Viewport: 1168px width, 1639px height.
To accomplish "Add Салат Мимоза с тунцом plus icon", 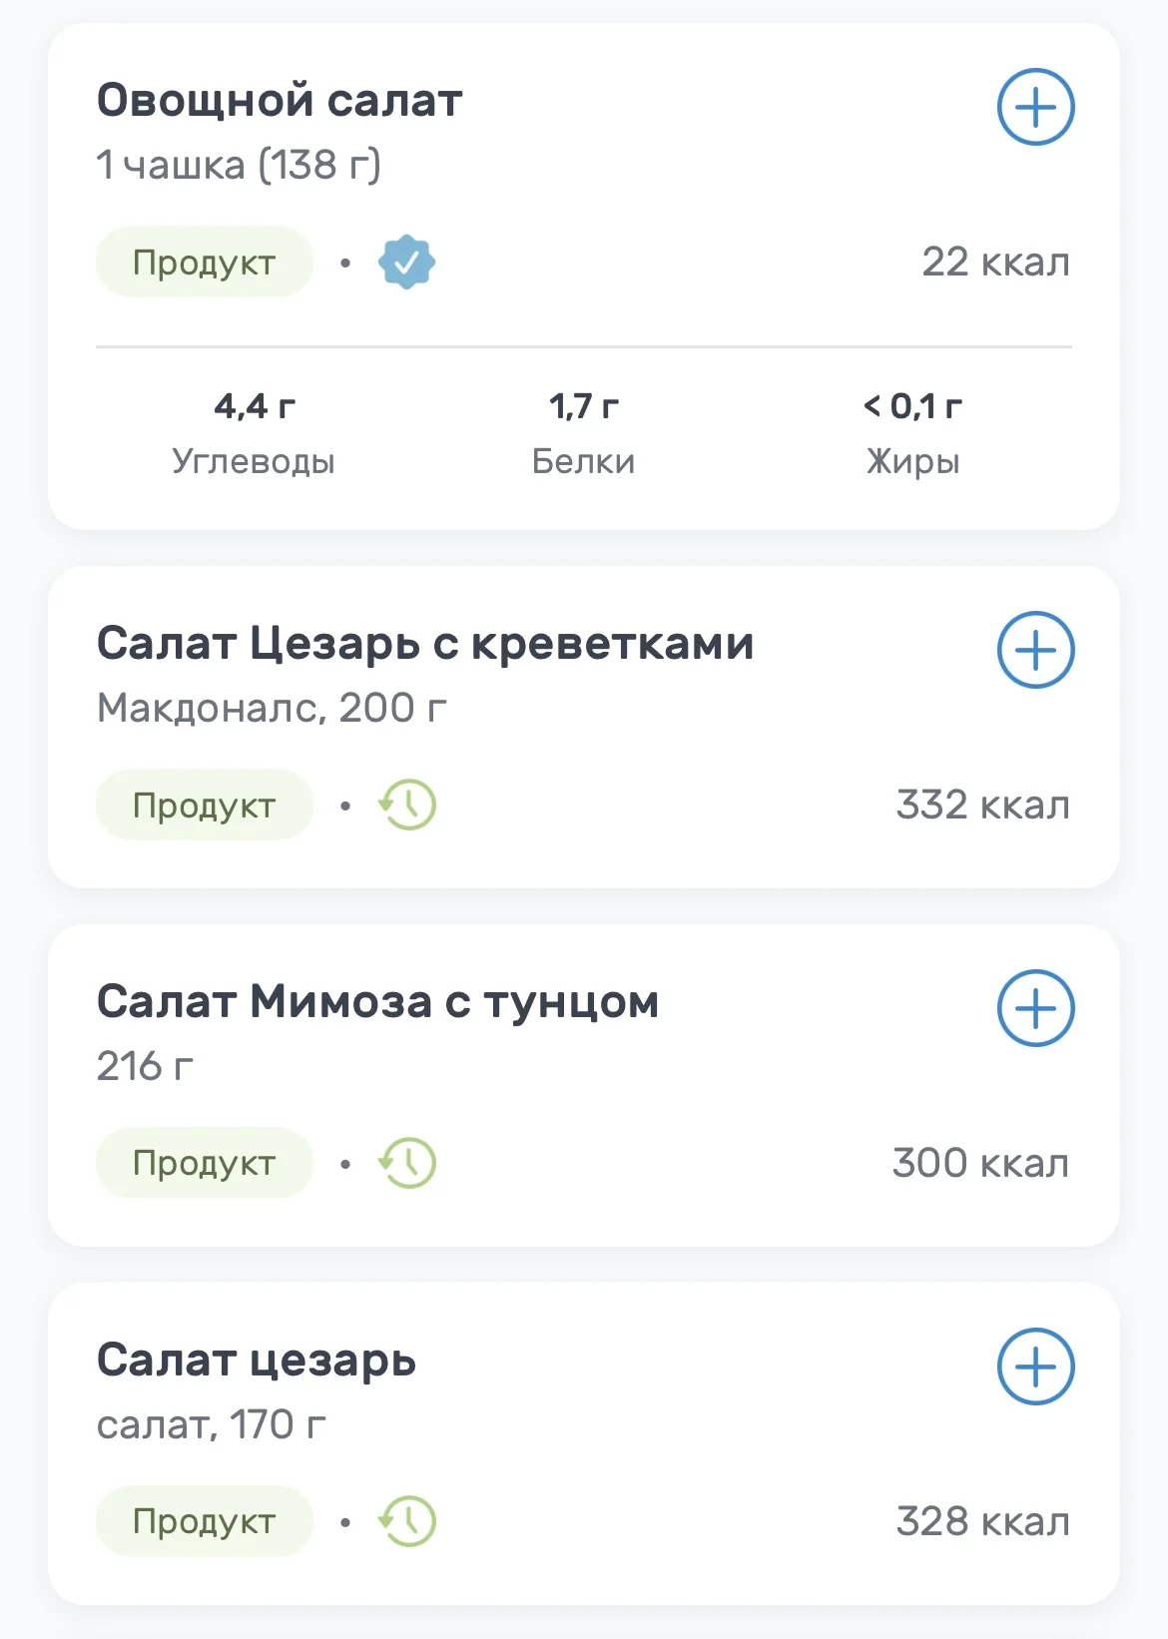I will point(1035,1008).
